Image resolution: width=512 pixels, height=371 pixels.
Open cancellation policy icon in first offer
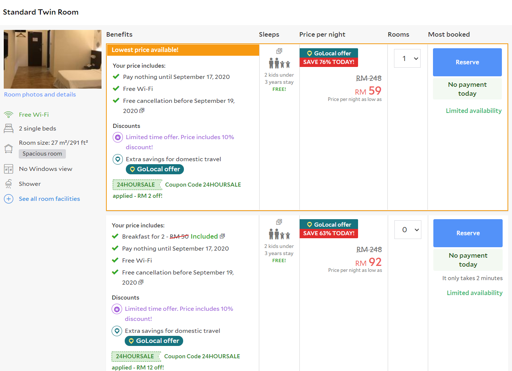click(x=142, y=111)
